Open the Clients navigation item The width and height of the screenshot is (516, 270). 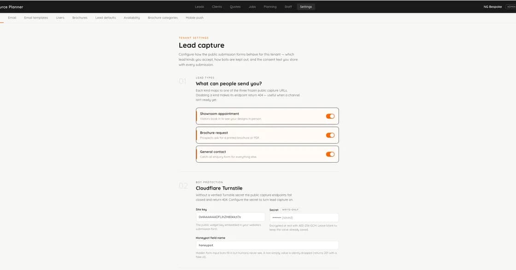(217, 6)
